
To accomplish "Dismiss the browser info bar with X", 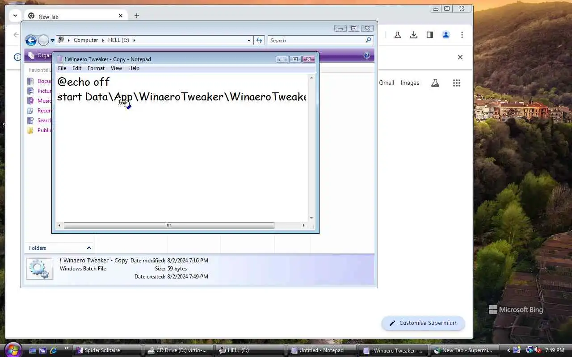I will pyautogui.click(x=460, y=57).
